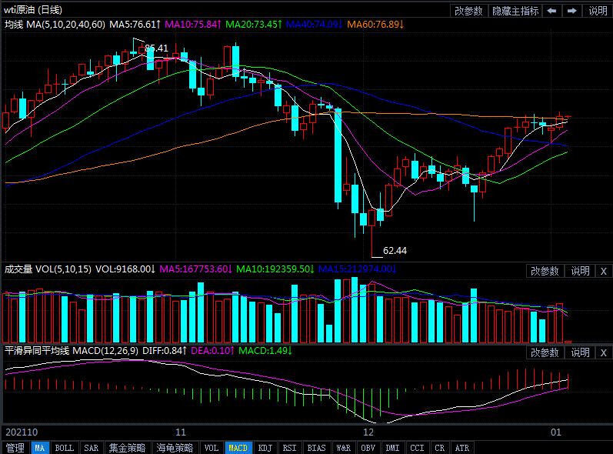Image resolution: width=613 pixels, height=454 pixels.
Task: Open the SAR indicator tab
Action: [x=91, y=448]
